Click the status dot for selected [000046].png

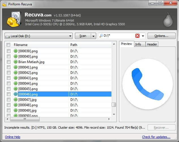(x=15, y=94)
